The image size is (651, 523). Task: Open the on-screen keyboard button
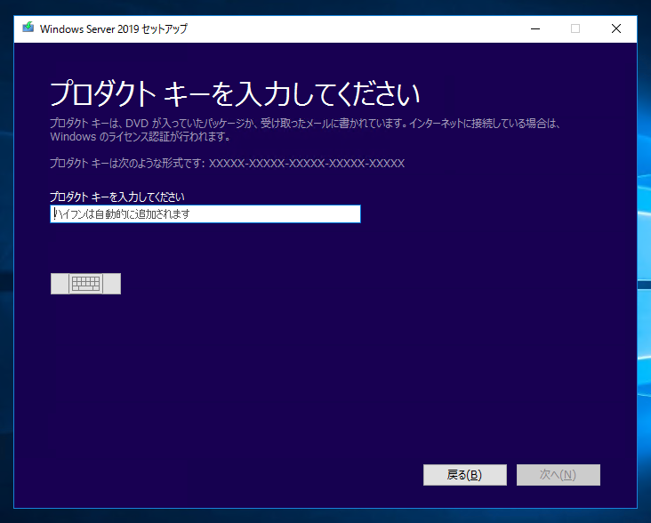coord(85,284)
